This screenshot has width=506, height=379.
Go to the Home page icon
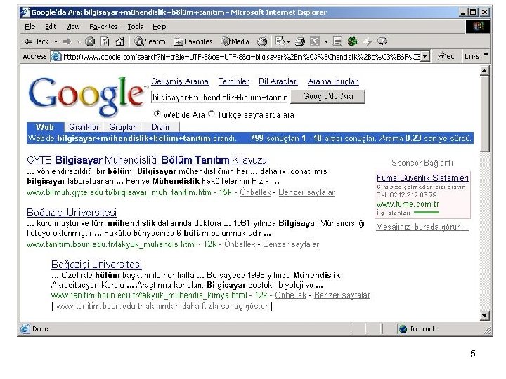point(119,41)
